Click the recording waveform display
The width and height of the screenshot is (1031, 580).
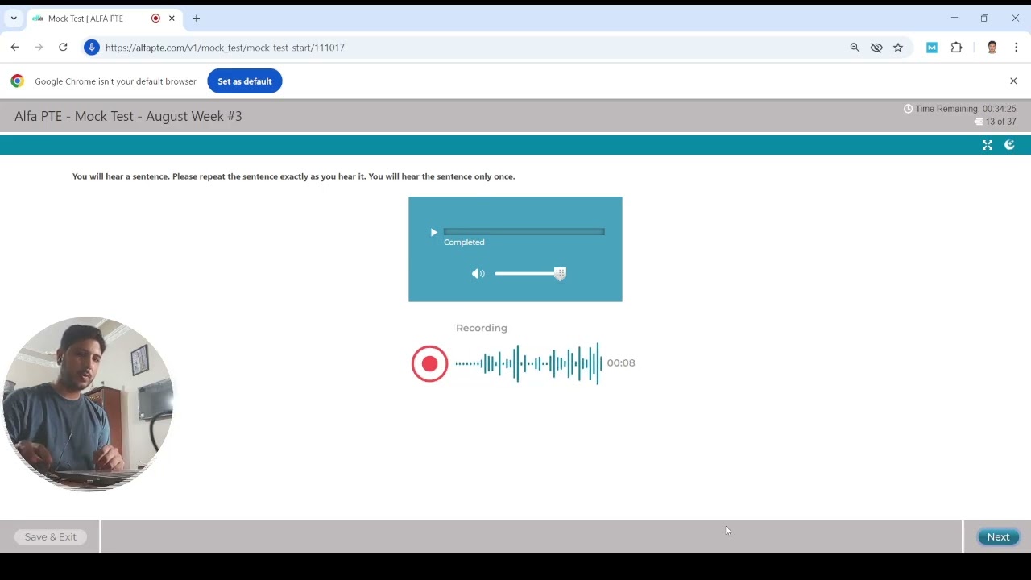coord(528,363)
